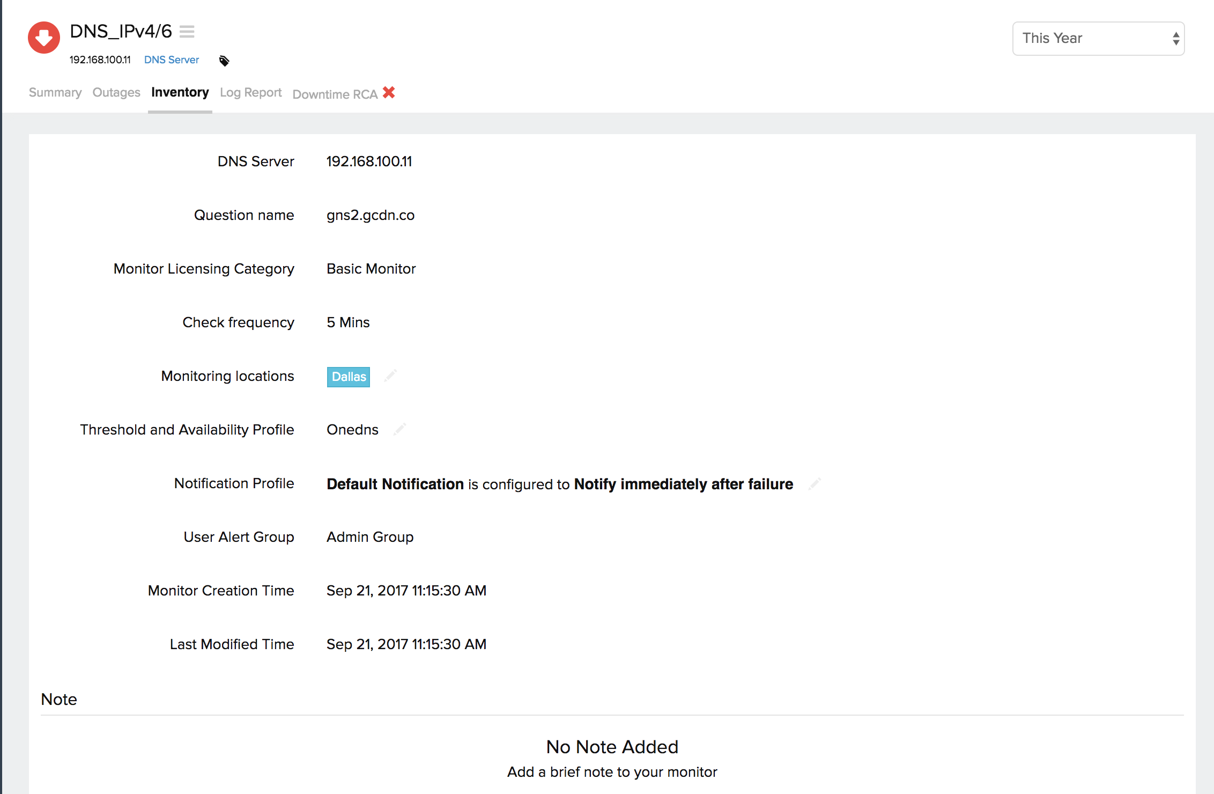The width and height of the screenshot is (1214, 794).
Task: Click the Dallas location badge
Action: click(x=349, y=377)
